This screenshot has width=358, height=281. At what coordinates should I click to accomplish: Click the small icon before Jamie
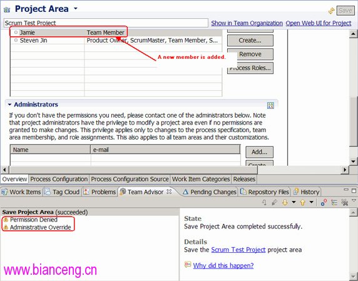point(16,33)
